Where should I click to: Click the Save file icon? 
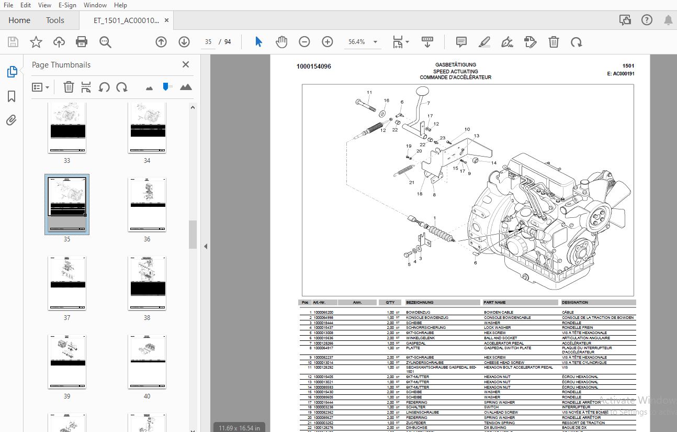click(13, 42)
